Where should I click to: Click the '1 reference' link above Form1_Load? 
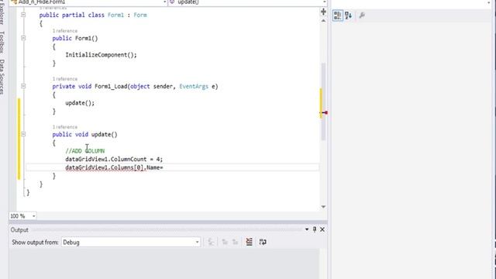tap(65, 79)
